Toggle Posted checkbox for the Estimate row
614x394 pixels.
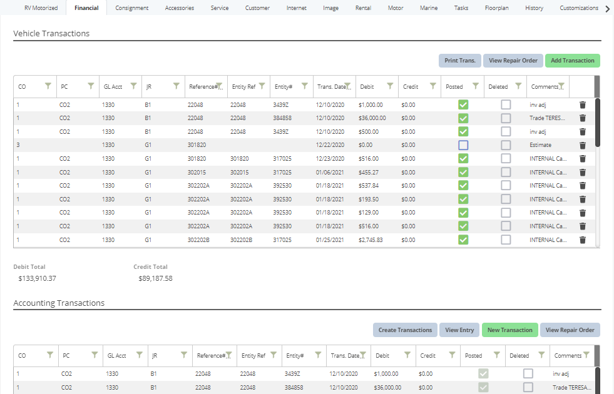coord(463,145)
